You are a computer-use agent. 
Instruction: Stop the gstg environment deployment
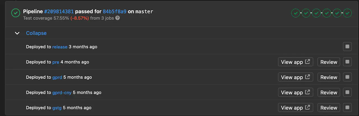click(x=347, y=107)
